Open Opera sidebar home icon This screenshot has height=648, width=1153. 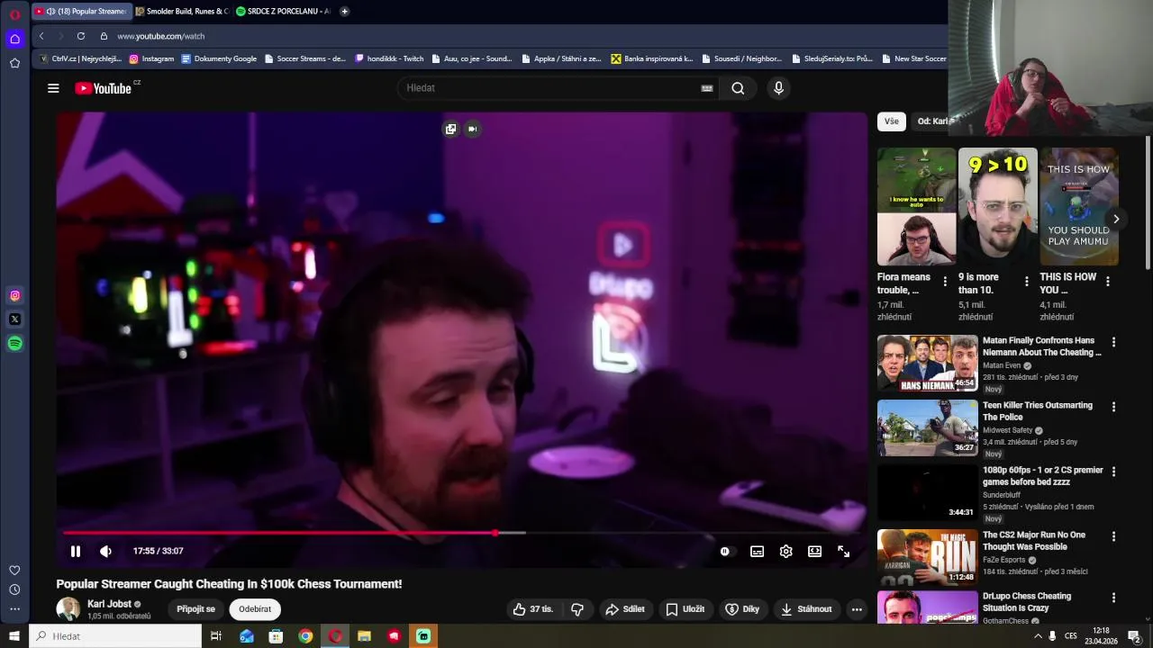coord(14,39)
